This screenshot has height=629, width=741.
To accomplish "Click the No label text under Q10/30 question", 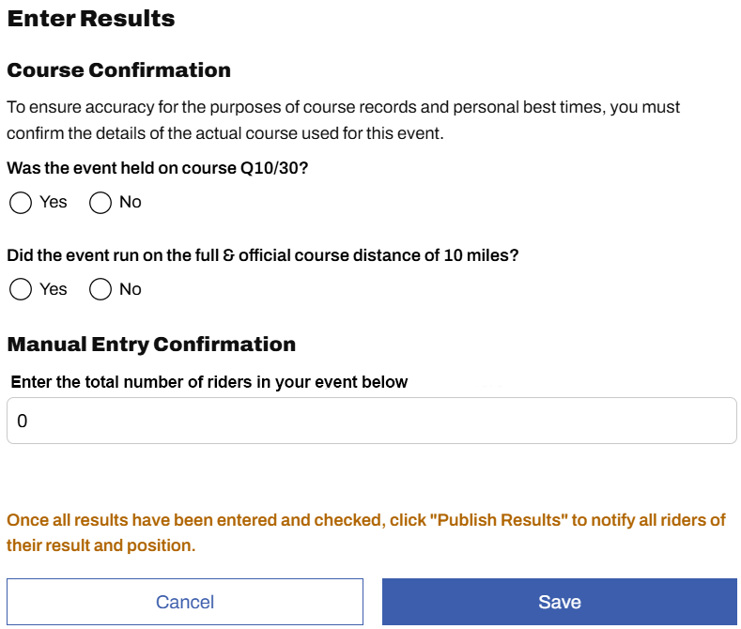I will [131, 202].
